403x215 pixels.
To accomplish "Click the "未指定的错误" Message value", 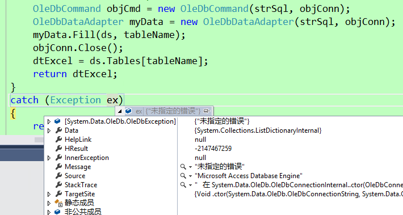I will point(220,167).
